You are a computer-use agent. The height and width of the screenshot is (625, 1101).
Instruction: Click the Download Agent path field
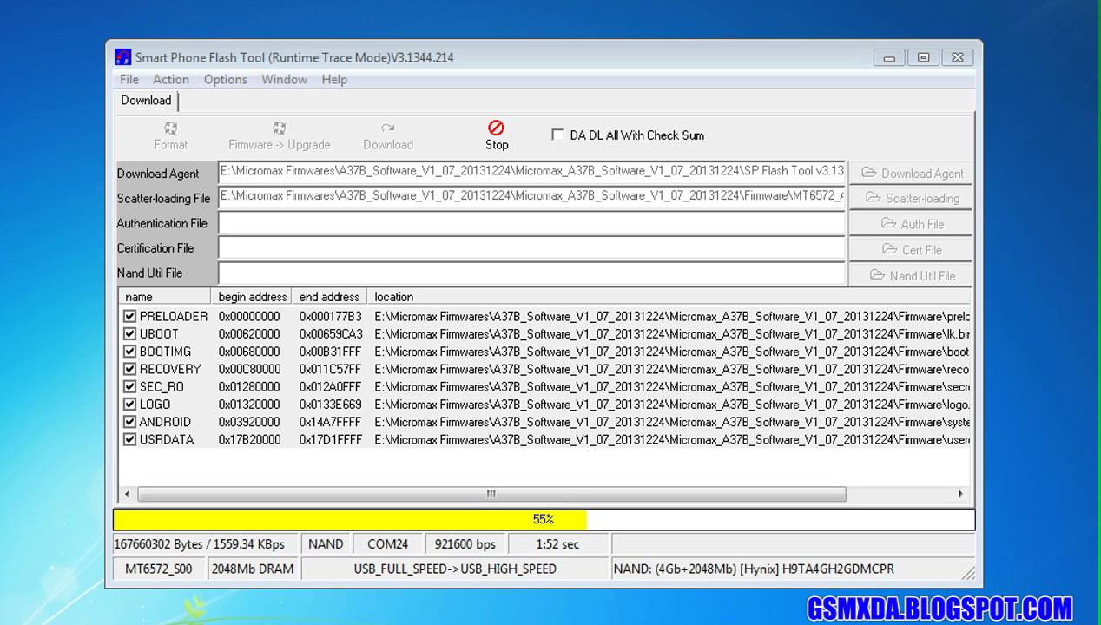(531, 172)
